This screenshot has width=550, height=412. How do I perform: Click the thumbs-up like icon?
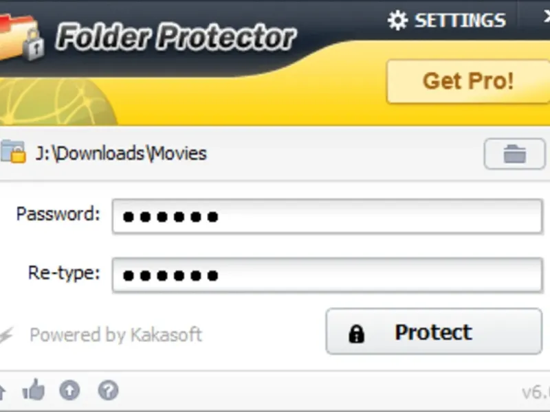33,391
